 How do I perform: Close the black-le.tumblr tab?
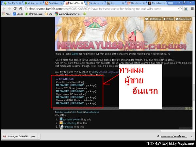click(144, 3)
